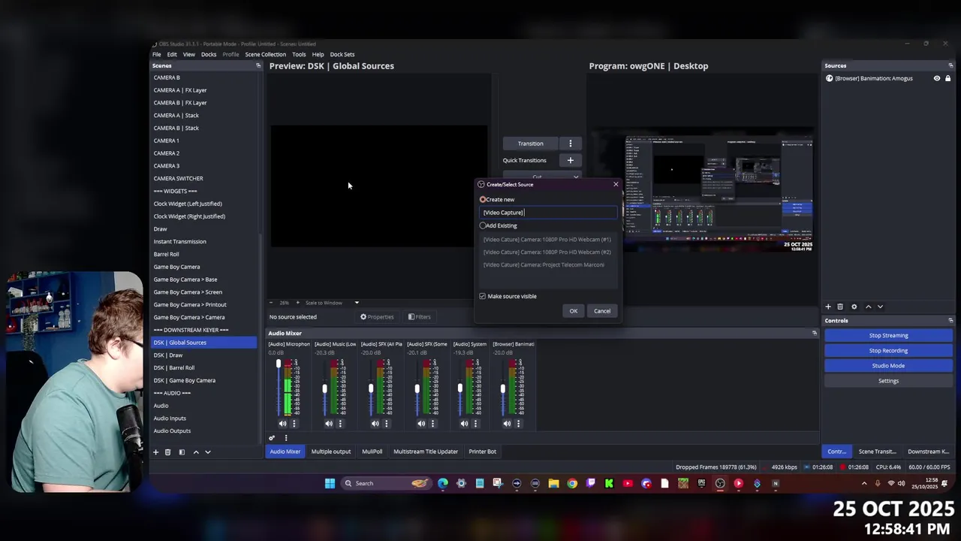Move source down in Sources panel
961x541 pixels.
[x=880, y=307]
